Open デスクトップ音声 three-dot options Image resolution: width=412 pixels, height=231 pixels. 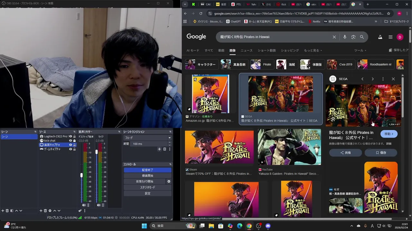coord(88,205)
